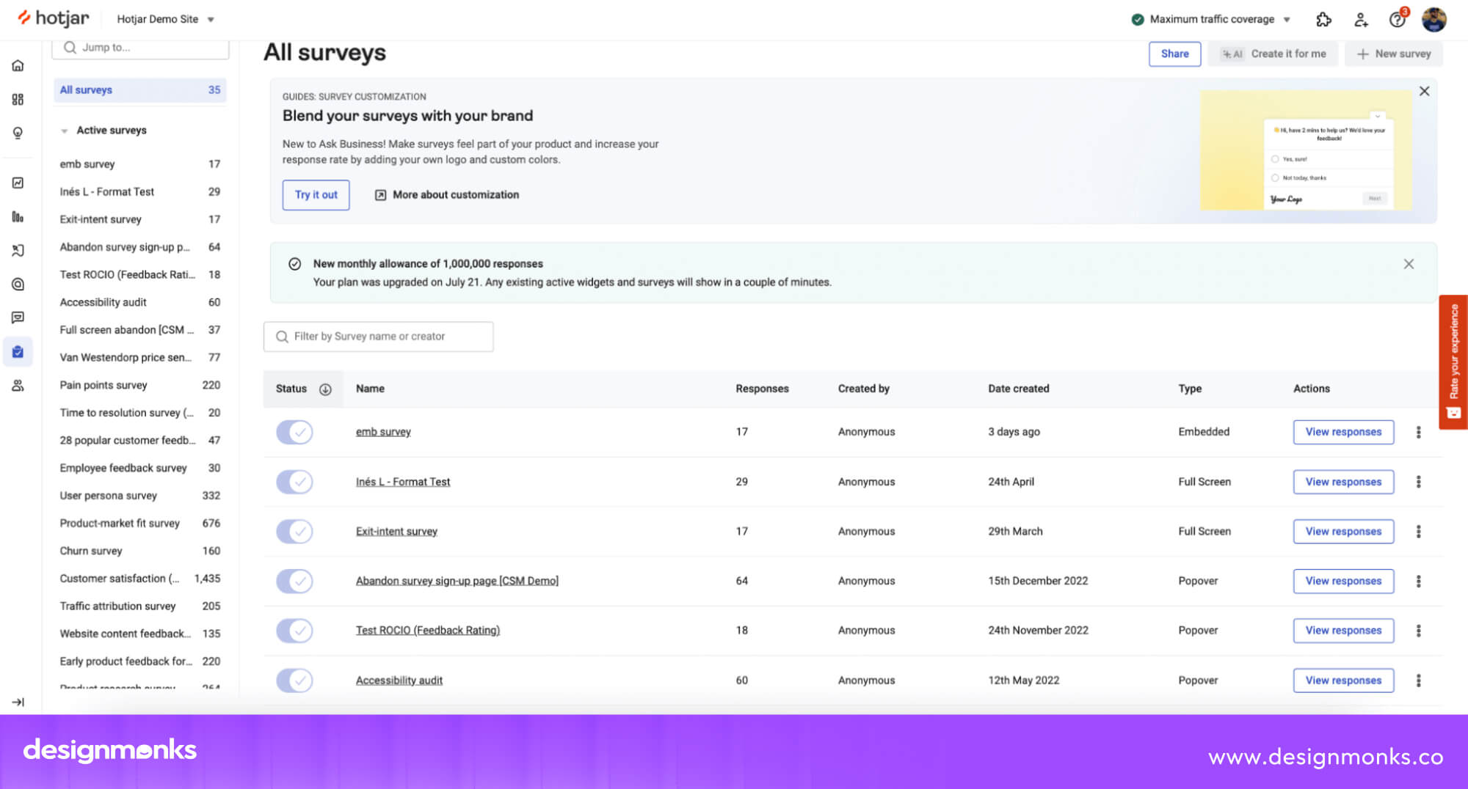Focus the Filter by Survey name field
The width and height of the screenshot is (1468, 789).
click(x=378, y=337)
